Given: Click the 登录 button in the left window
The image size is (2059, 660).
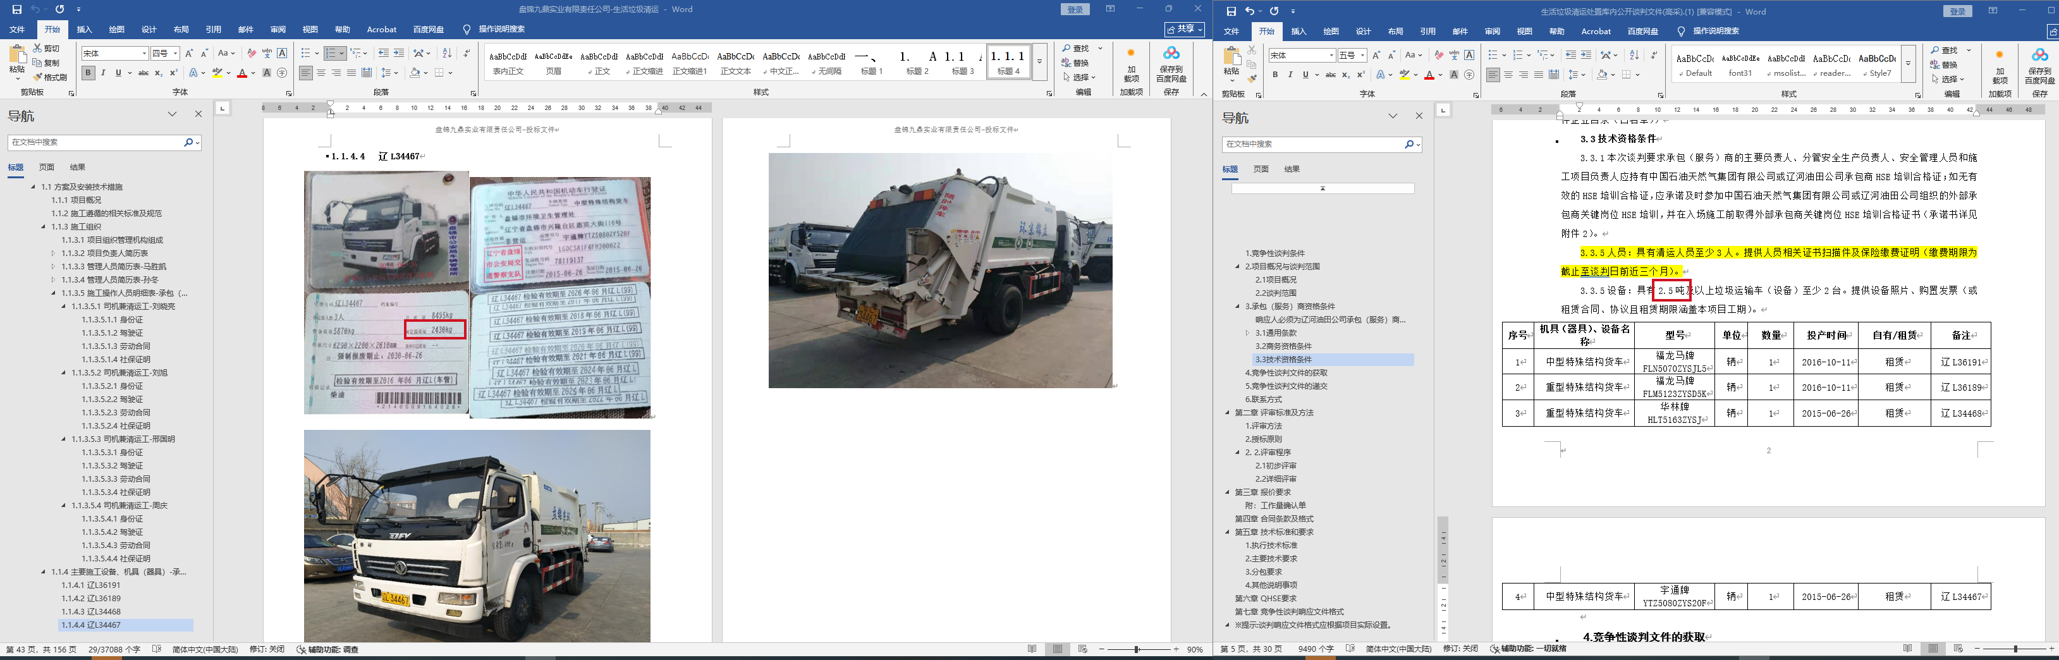Looking at the screenshot, I should pyautogui.click(x=1075, y=9).
